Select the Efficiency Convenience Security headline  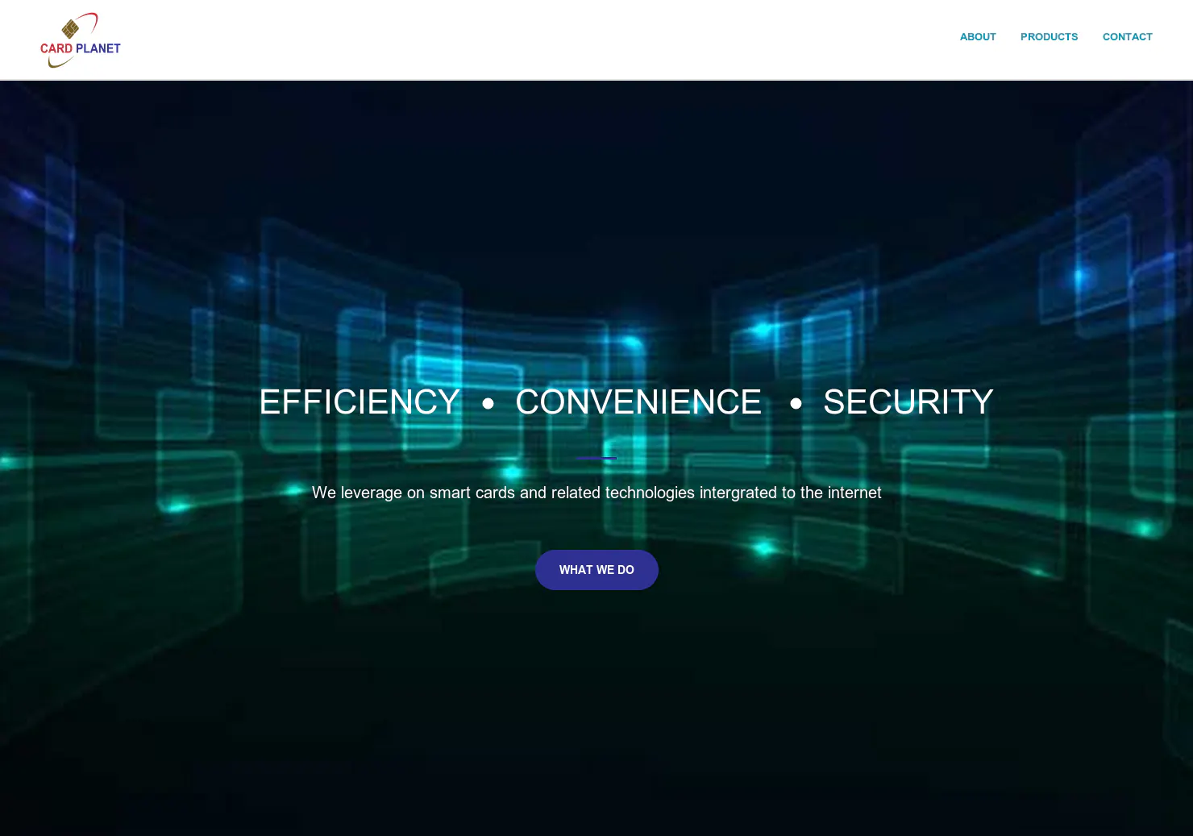point(626,402)
